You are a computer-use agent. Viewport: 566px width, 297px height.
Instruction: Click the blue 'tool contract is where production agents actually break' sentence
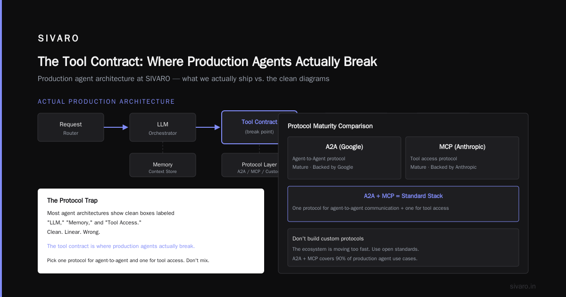coord(121,246)
